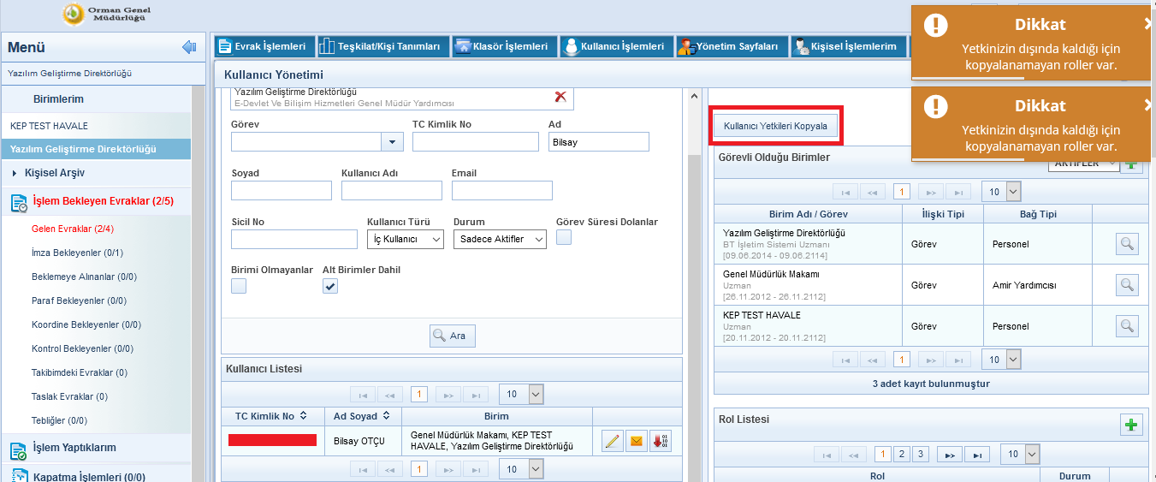Screen dimensions: 1156x482
Task: Click the red arrow binary icon in user row
Action: (661, 442)
